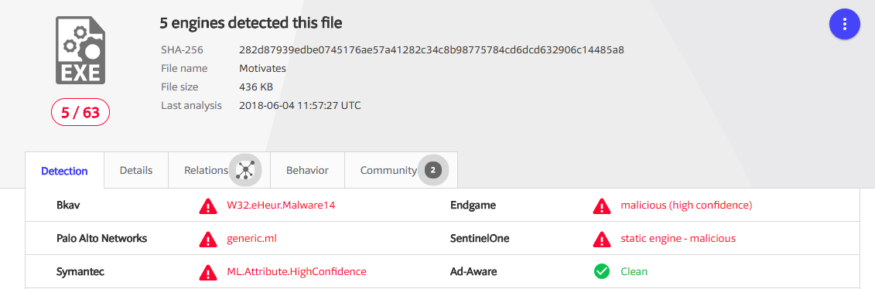Open the Behavior tab
The width and height of the screenshot is (875, 289).
307,170
